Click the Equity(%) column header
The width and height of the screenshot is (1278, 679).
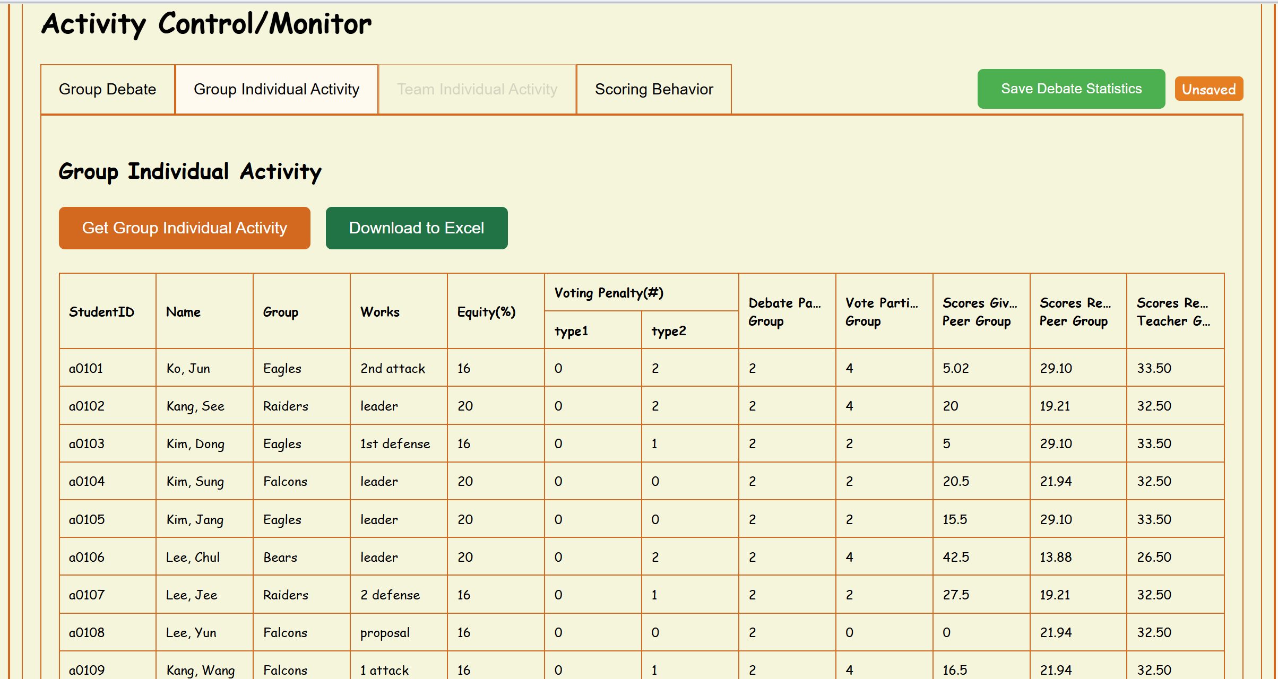tap(487, 312)
